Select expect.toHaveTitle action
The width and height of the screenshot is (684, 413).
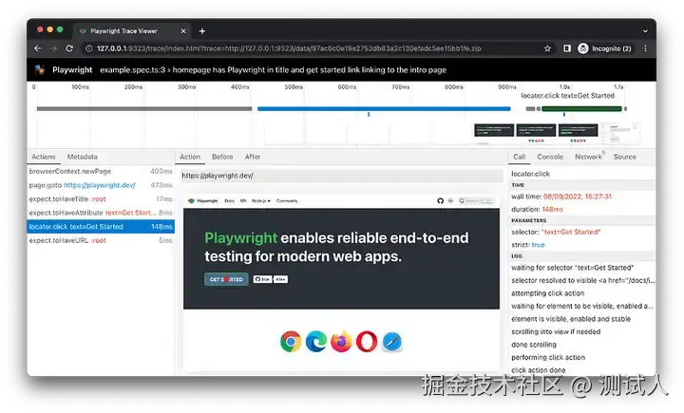click(x=101, y=198)
